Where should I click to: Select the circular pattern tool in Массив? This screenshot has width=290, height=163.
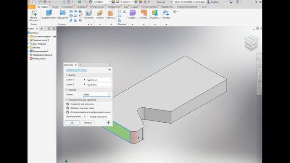pos(120,16)
